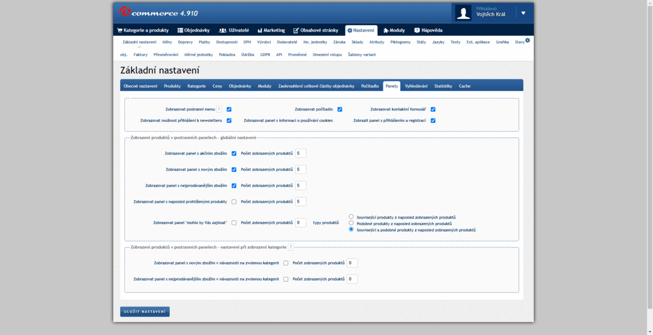Click the user avatar picture
This screenshot has height=335, width=653.
point(463,13)
